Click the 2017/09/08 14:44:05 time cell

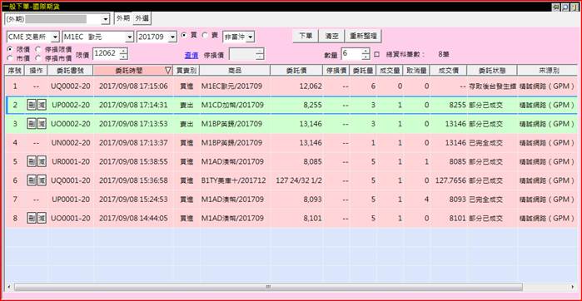[133, 218]
